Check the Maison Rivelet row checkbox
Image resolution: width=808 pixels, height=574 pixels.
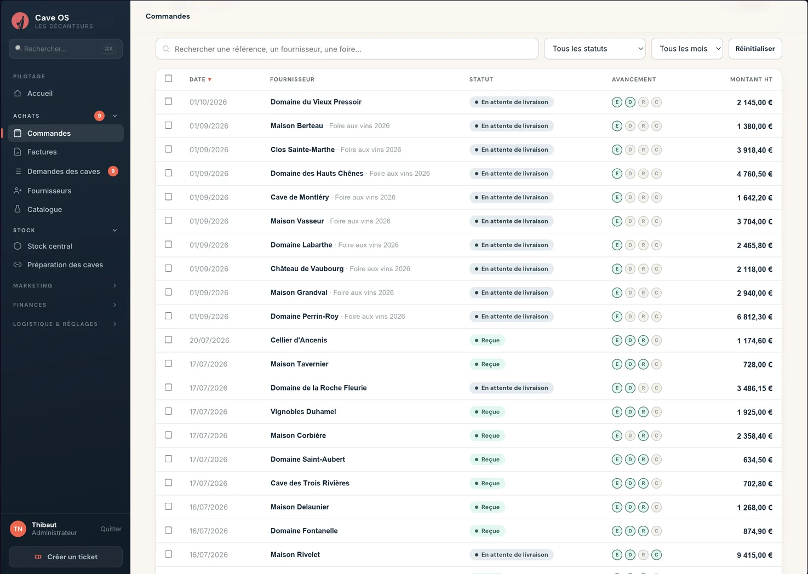point(168,554)
